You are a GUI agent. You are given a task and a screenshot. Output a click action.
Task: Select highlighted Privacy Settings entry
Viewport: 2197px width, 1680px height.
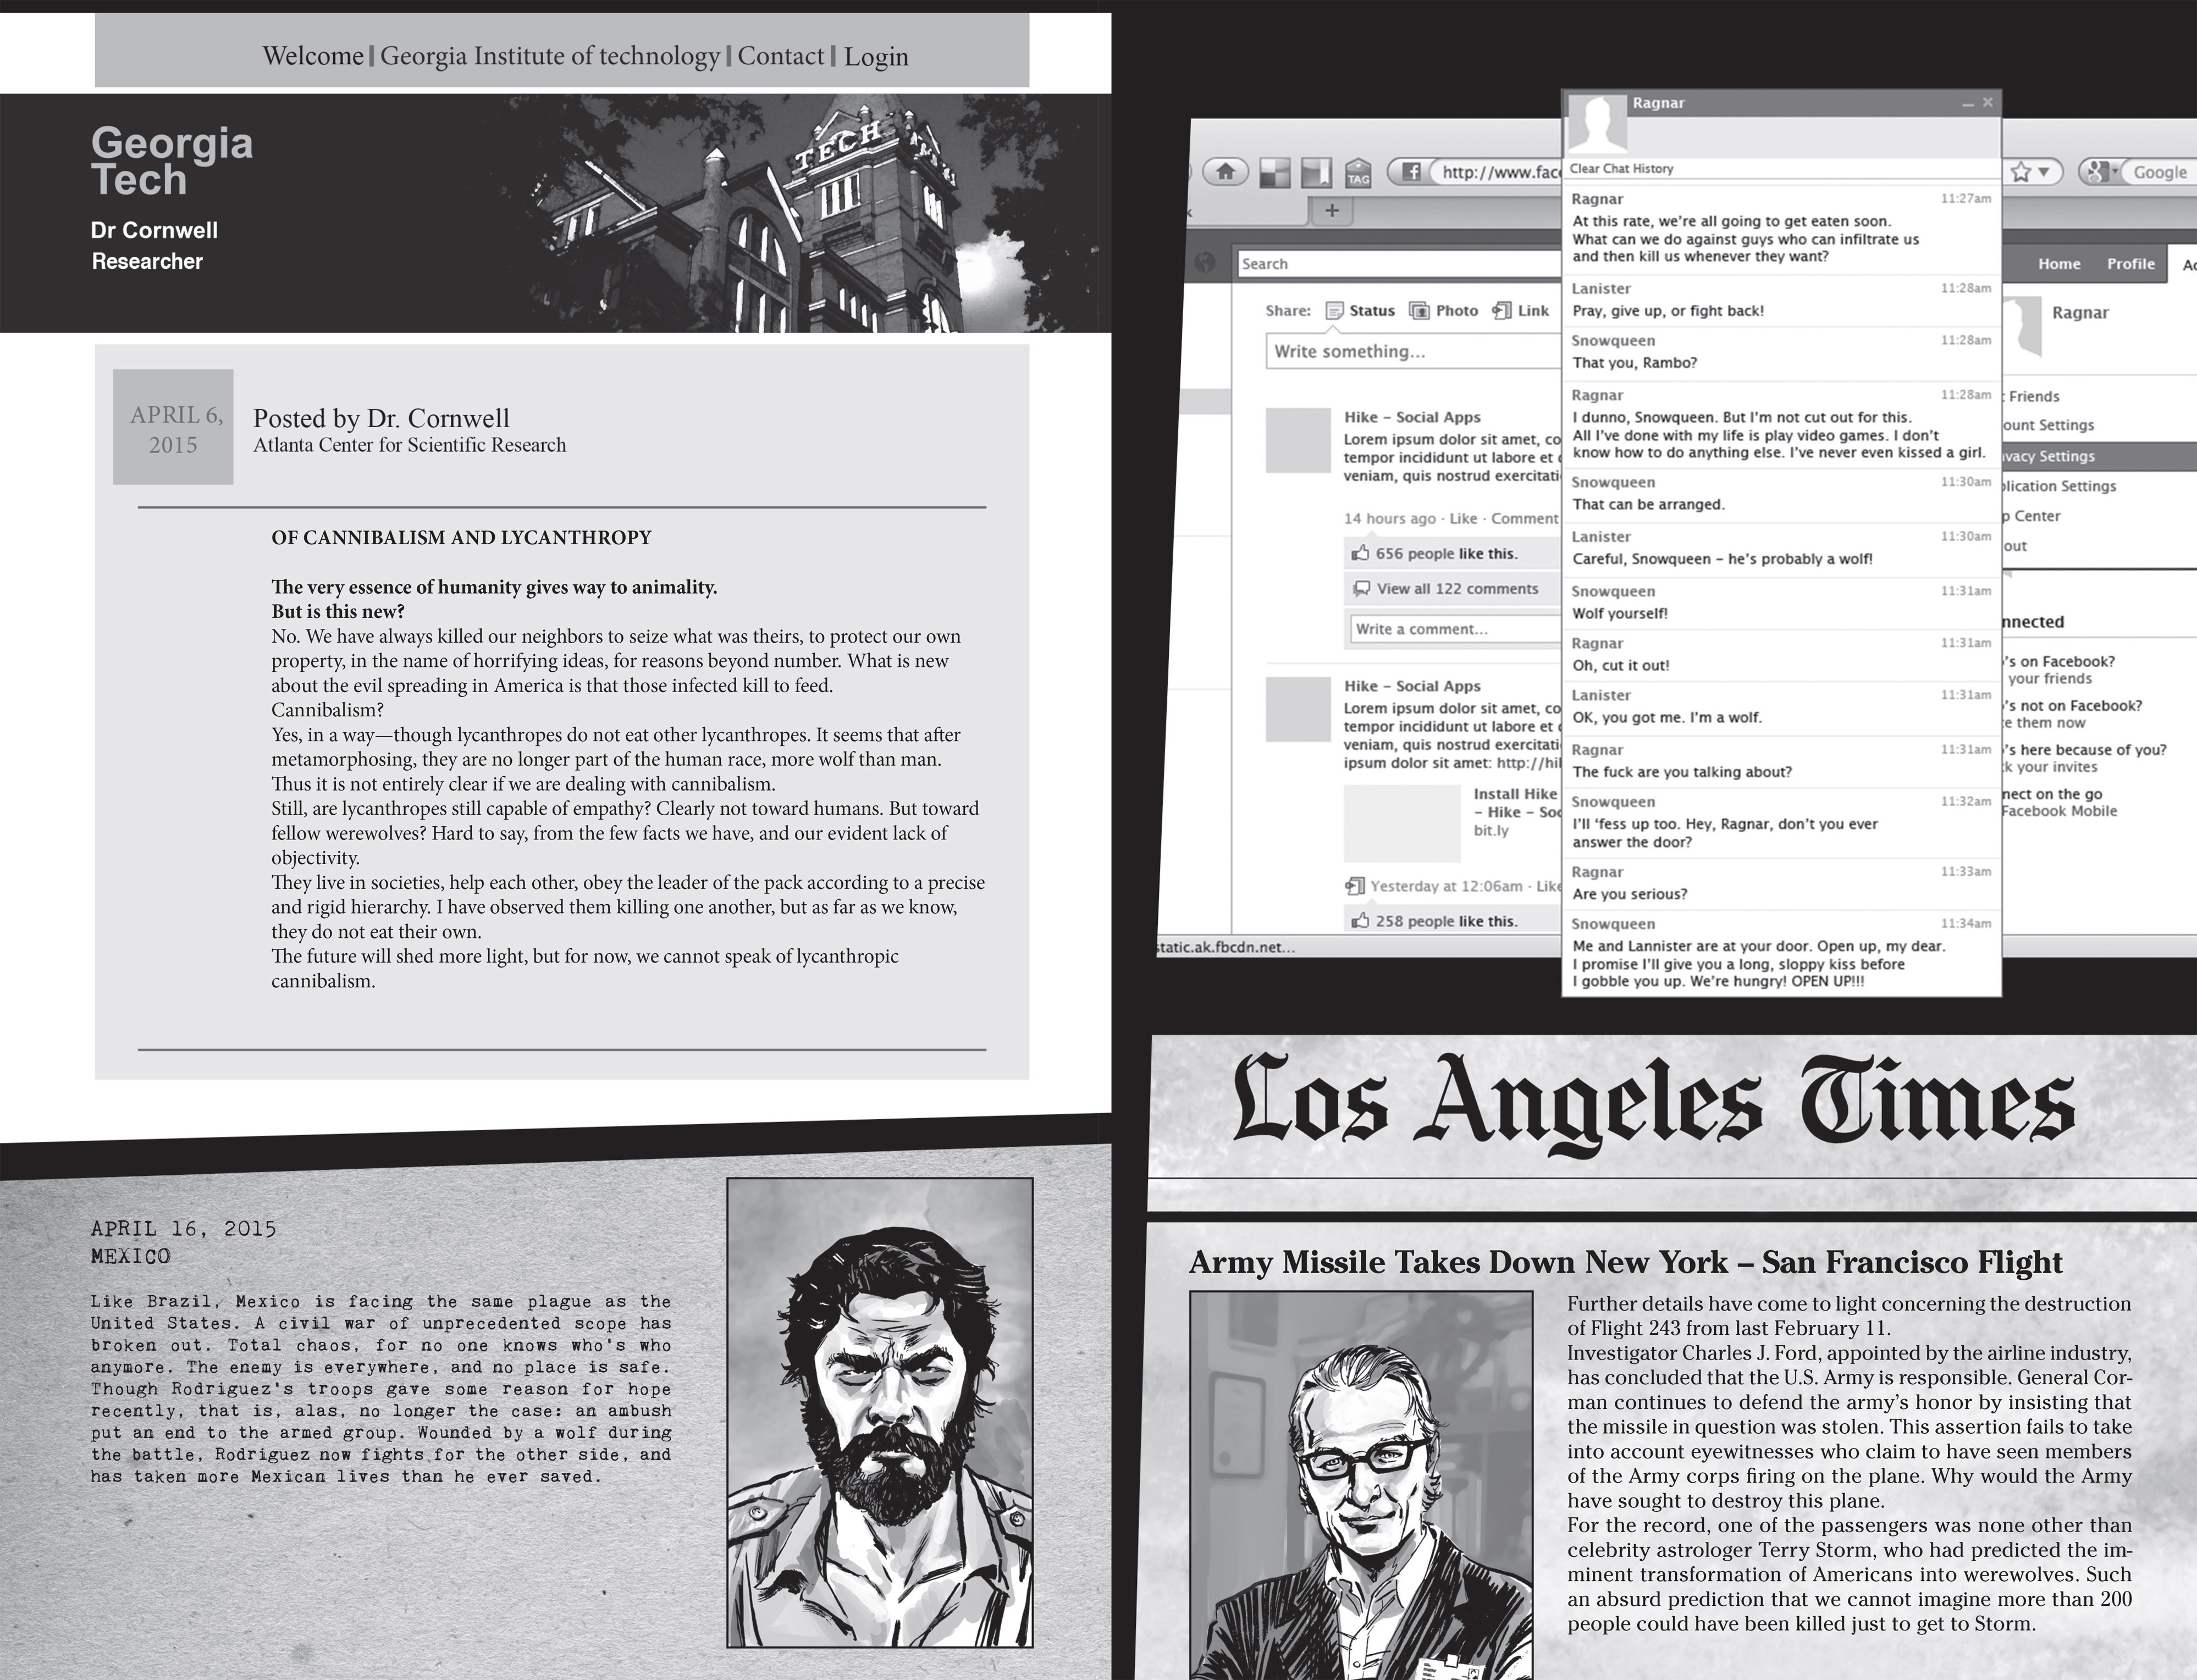point(2099,456)
